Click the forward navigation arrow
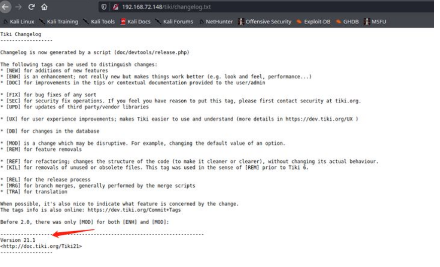Image resolution: width=440 pixels, height=267 pixels. (19, 7)
